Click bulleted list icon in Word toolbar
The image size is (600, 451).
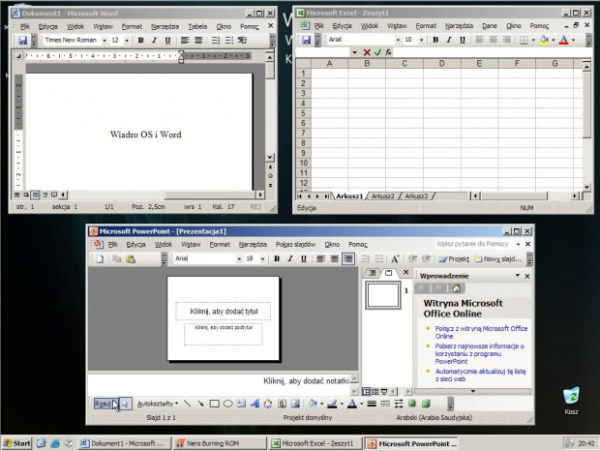(228, 41)
